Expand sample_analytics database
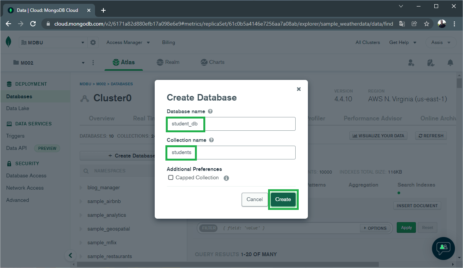 [81, 215]
